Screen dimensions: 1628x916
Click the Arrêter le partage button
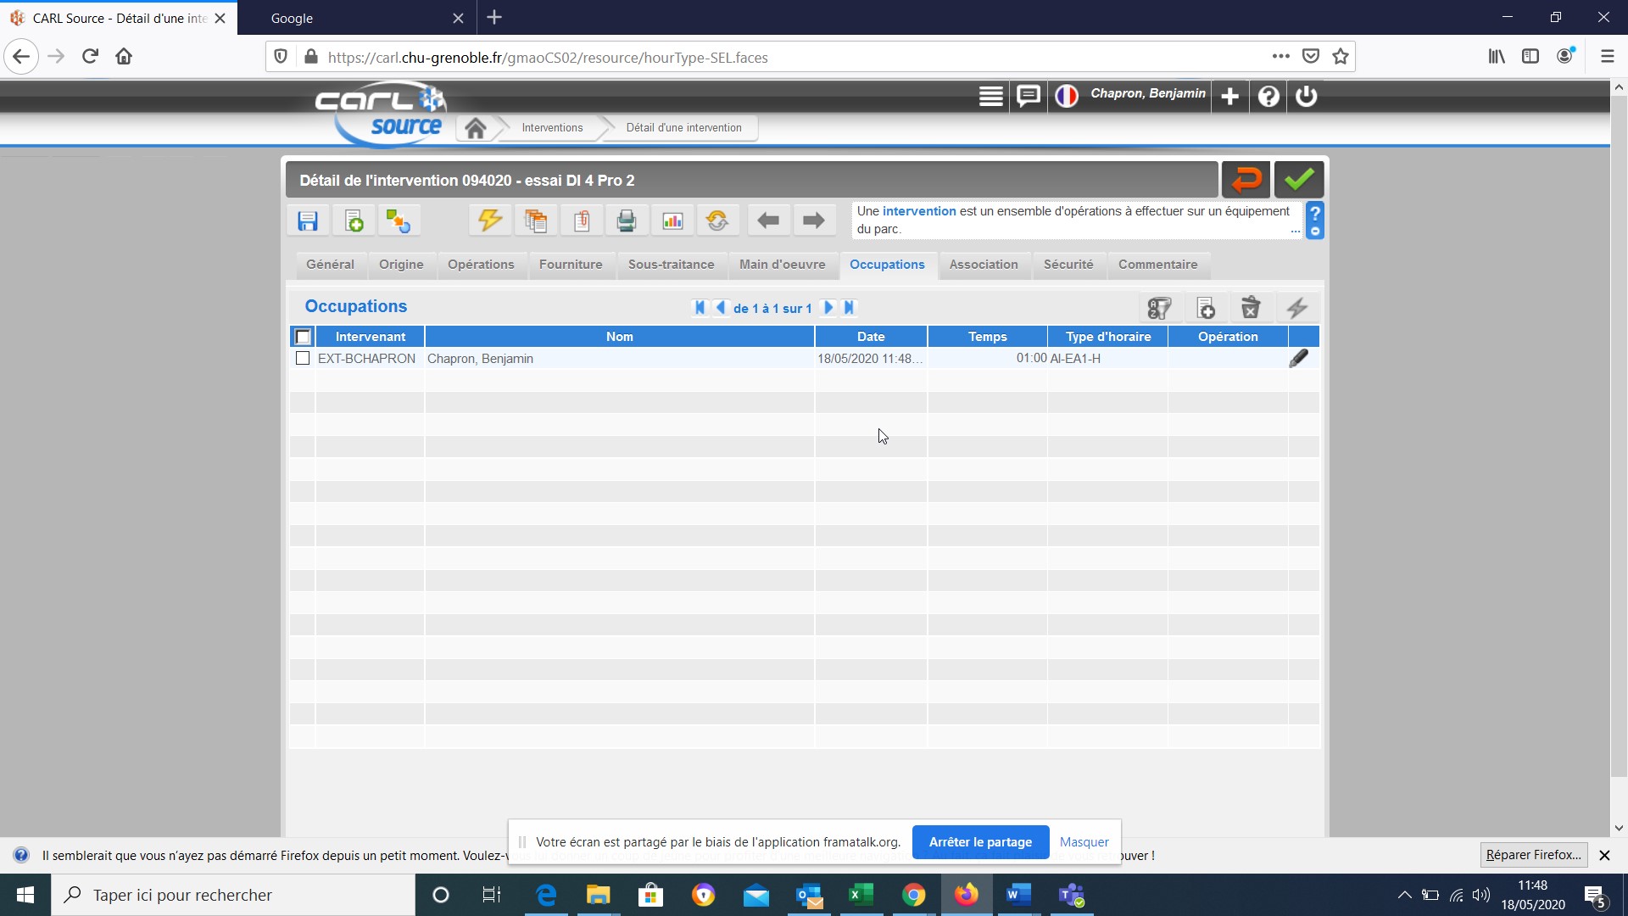(x=980, y=842)
